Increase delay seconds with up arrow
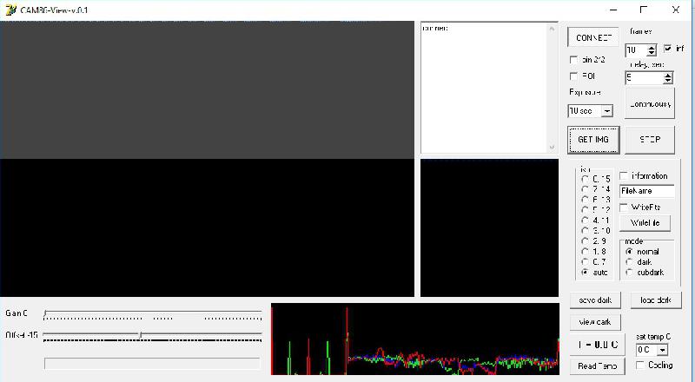The height and width of the screenshot is (382, 695). pos(667,75)
